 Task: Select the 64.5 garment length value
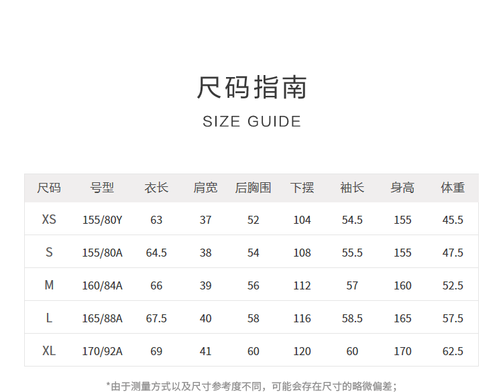156,253
